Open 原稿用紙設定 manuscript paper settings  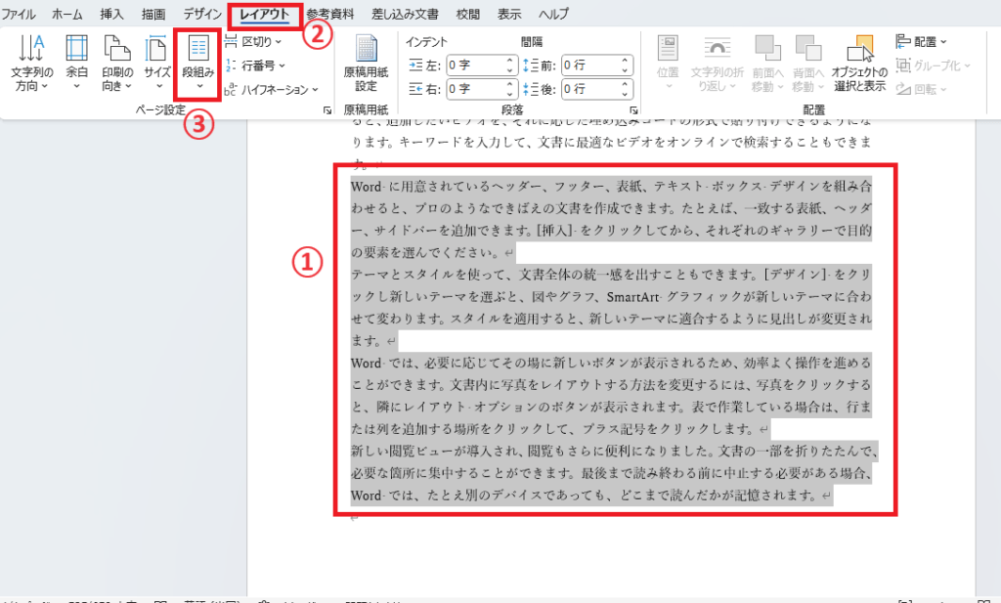coord(366,64)
